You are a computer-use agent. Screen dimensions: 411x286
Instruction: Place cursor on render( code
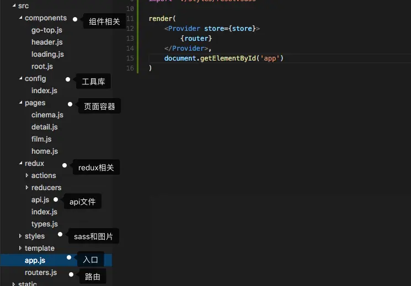click(x=162, y=19)
